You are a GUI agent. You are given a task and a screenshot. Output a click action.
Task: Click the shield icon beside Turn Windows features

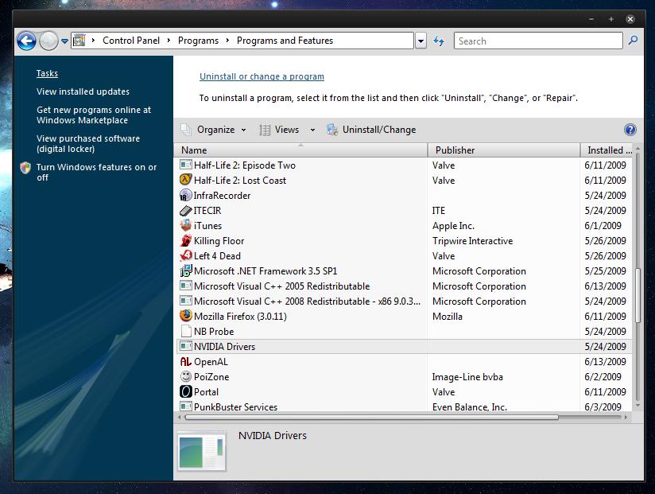[25, 168]
